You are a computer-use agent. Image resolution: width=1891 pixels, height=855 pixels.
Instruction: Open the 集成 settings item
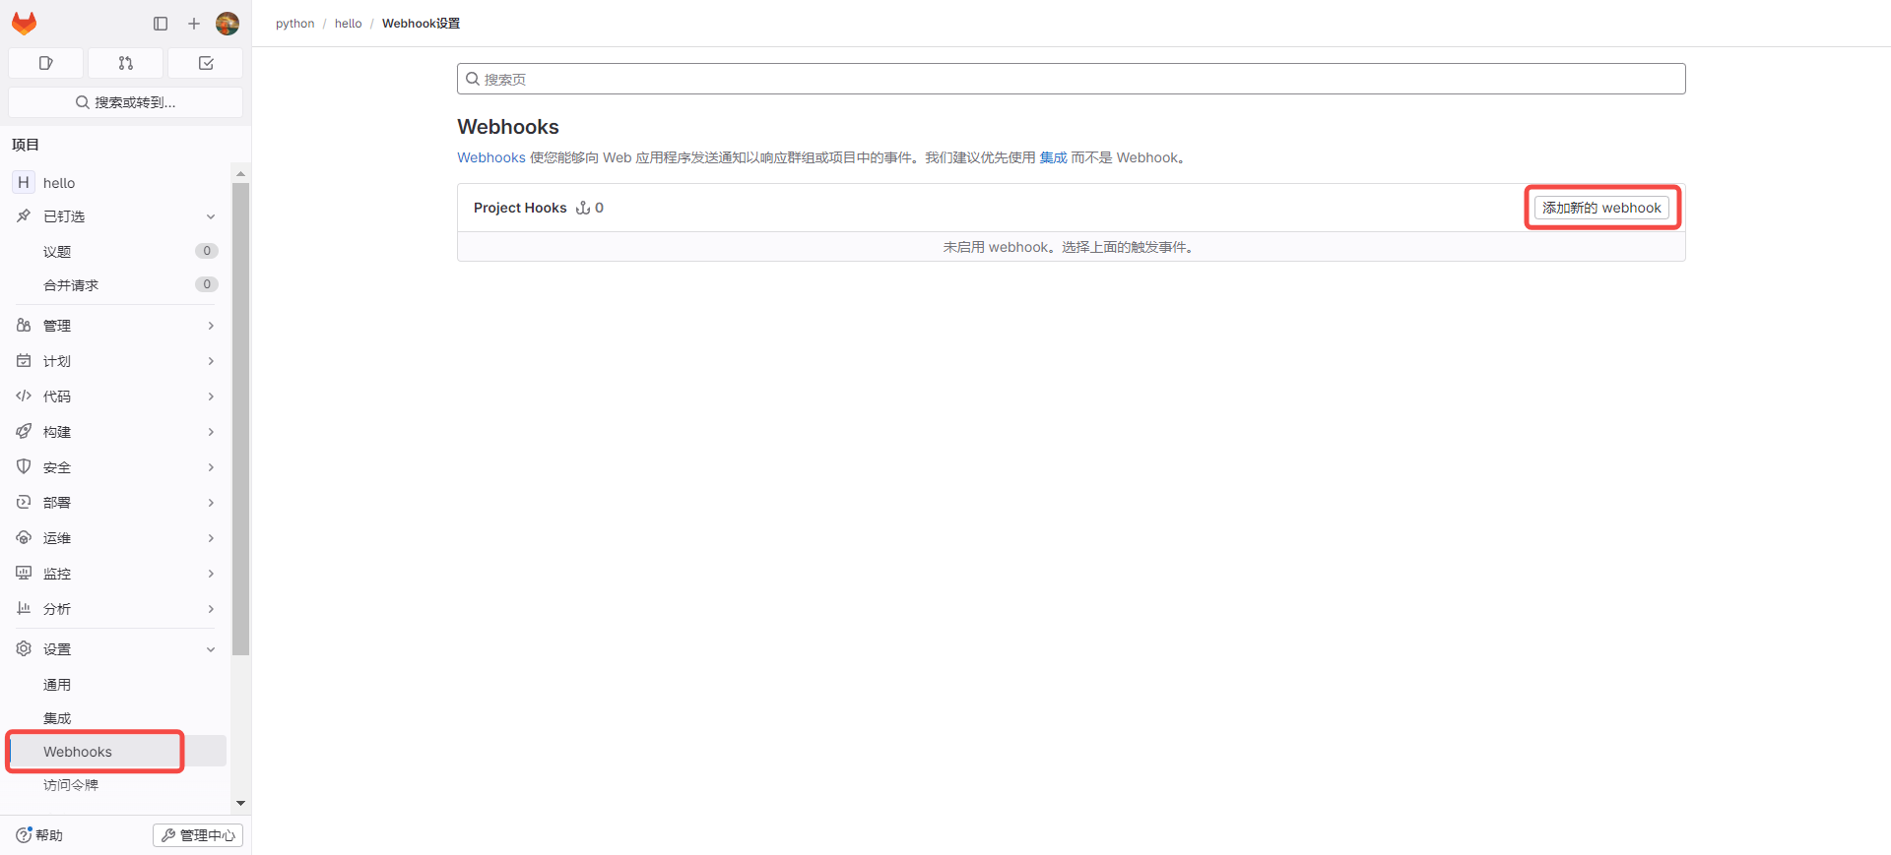point(117,717)
